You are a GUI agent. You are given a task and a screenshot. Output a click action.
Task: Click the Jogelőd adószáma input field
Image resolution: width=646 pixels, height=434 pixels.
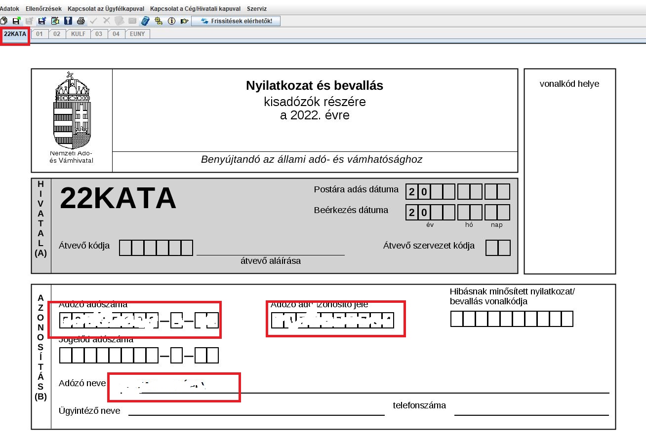tap(139, 355)
